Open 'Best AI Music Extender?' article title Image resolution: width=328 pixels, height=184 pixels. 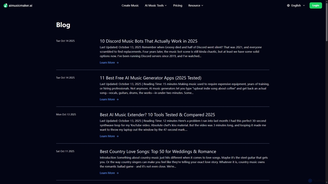[157, 115]
